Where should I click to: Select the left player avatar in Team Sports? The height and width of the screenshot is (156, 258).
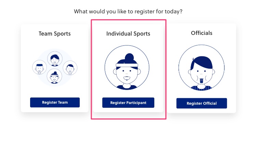click(39, 67)
